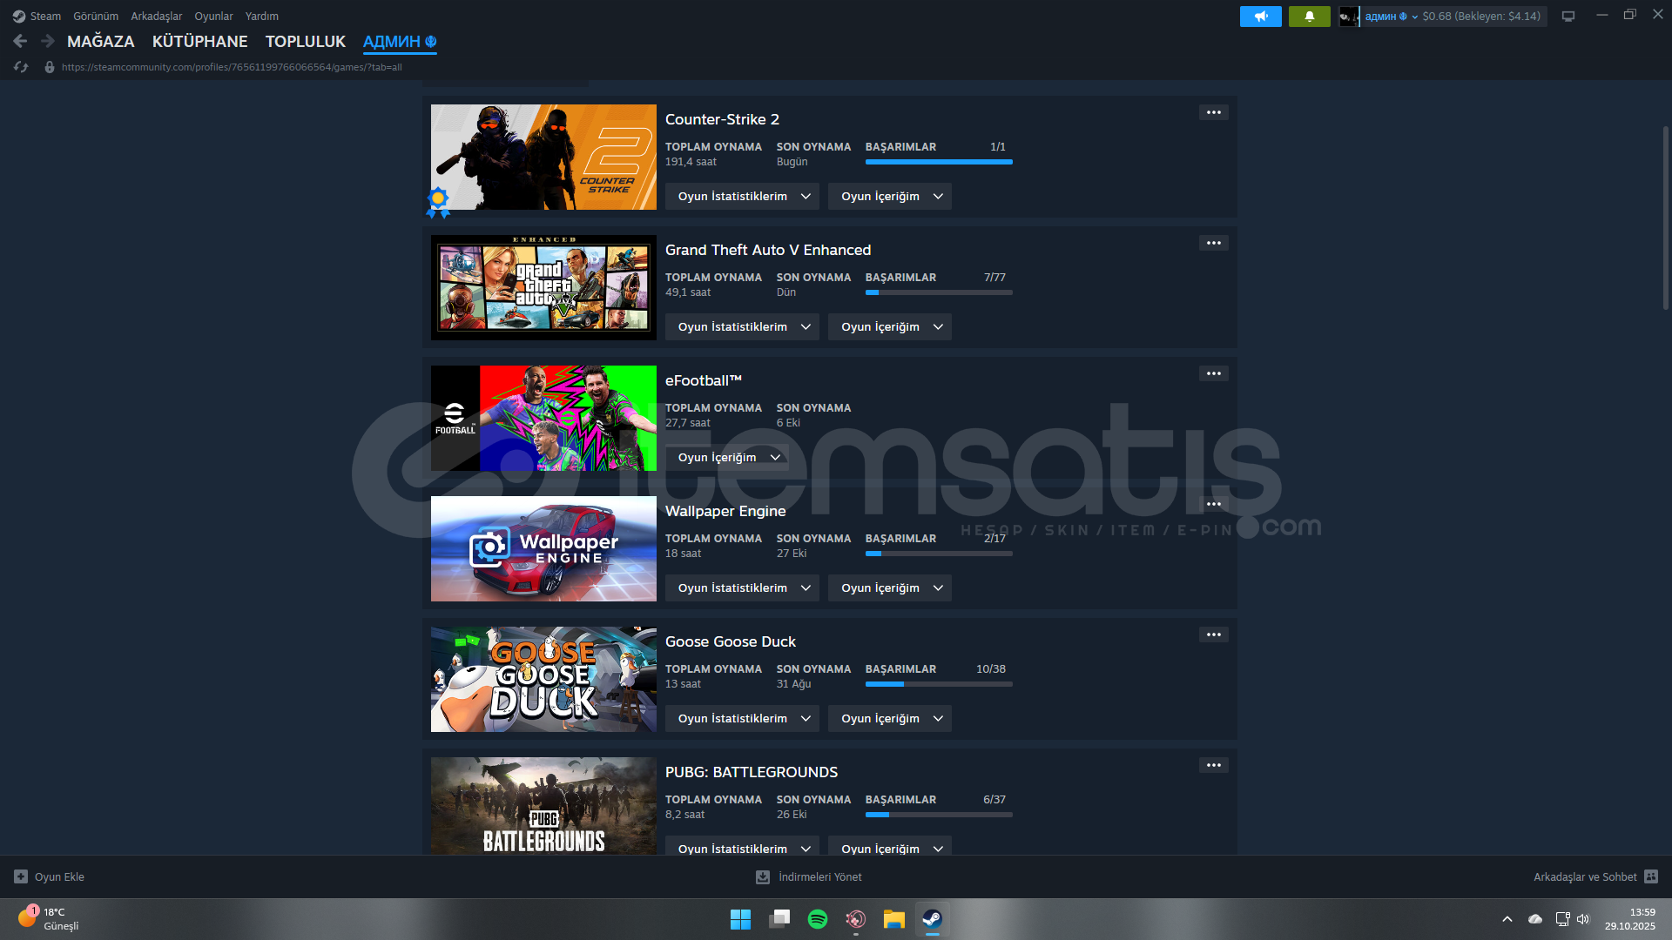Click the Oyun Ekle plus icon
This screenshot has height=940, width=1672.
click(x=21, y=876)
